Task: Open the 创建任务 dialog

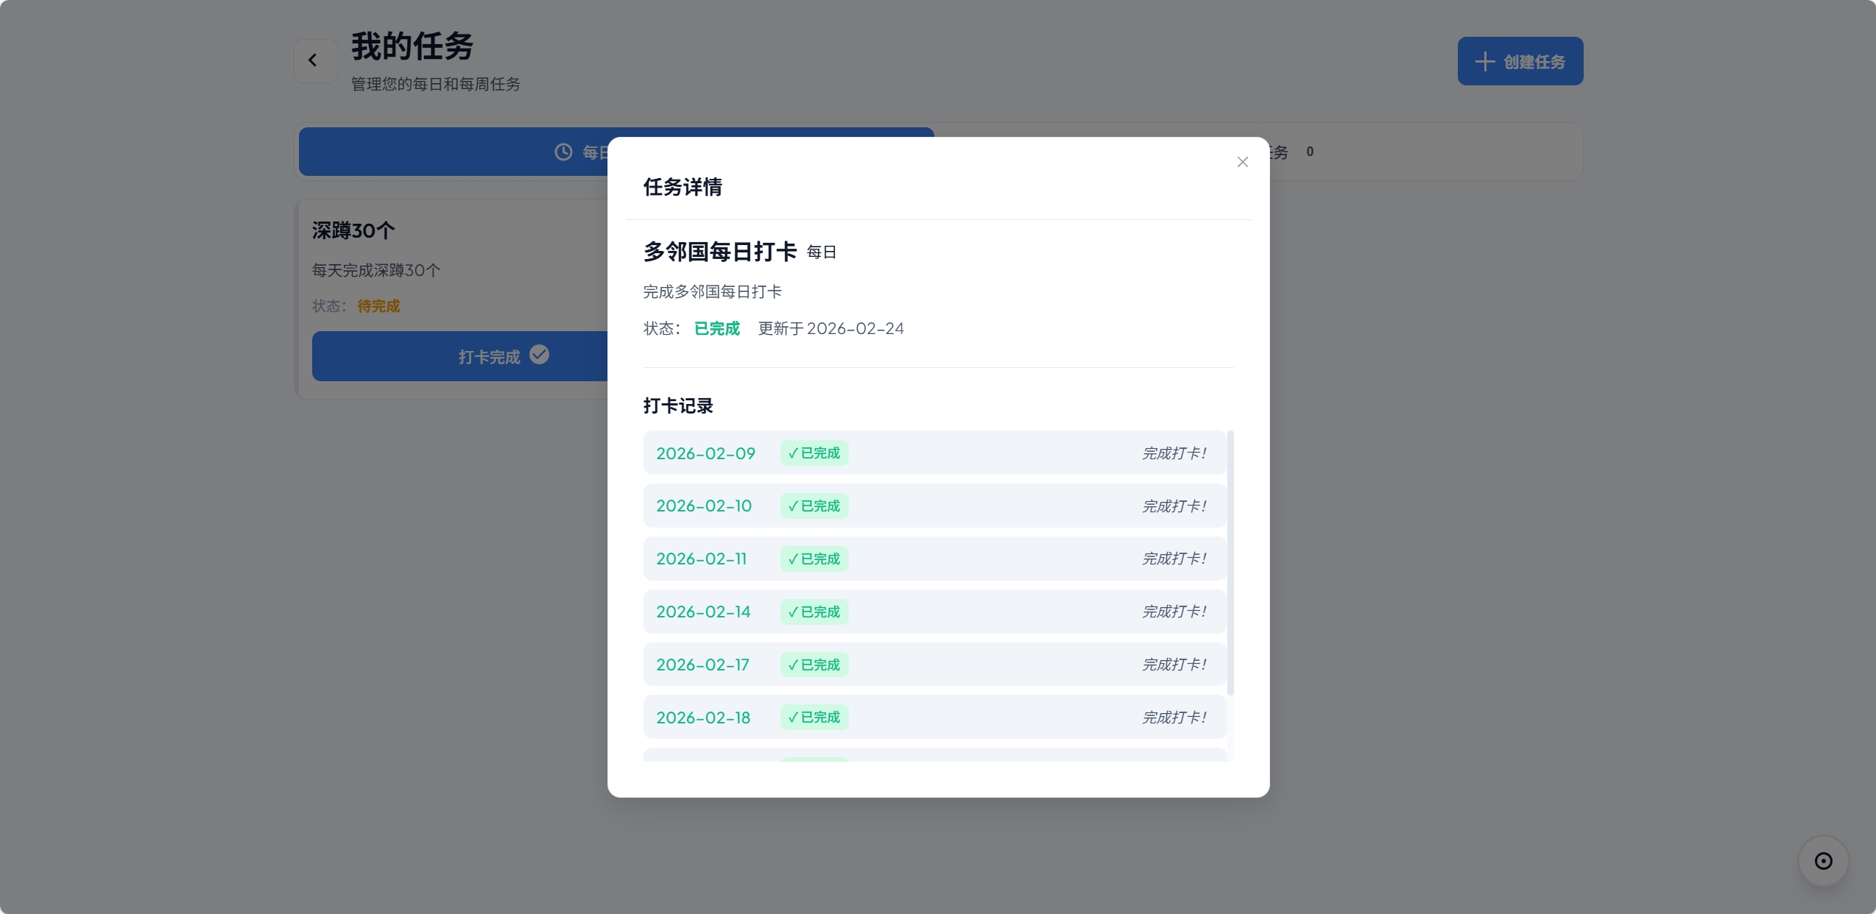Action: (x=1520, y=61)
